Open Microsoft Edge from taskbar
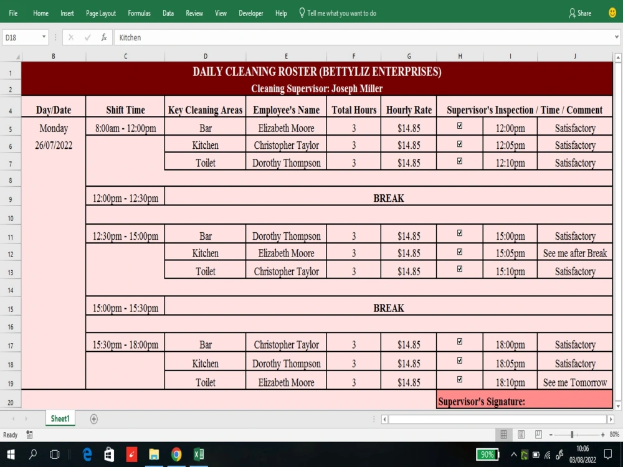 click(87, 454)
